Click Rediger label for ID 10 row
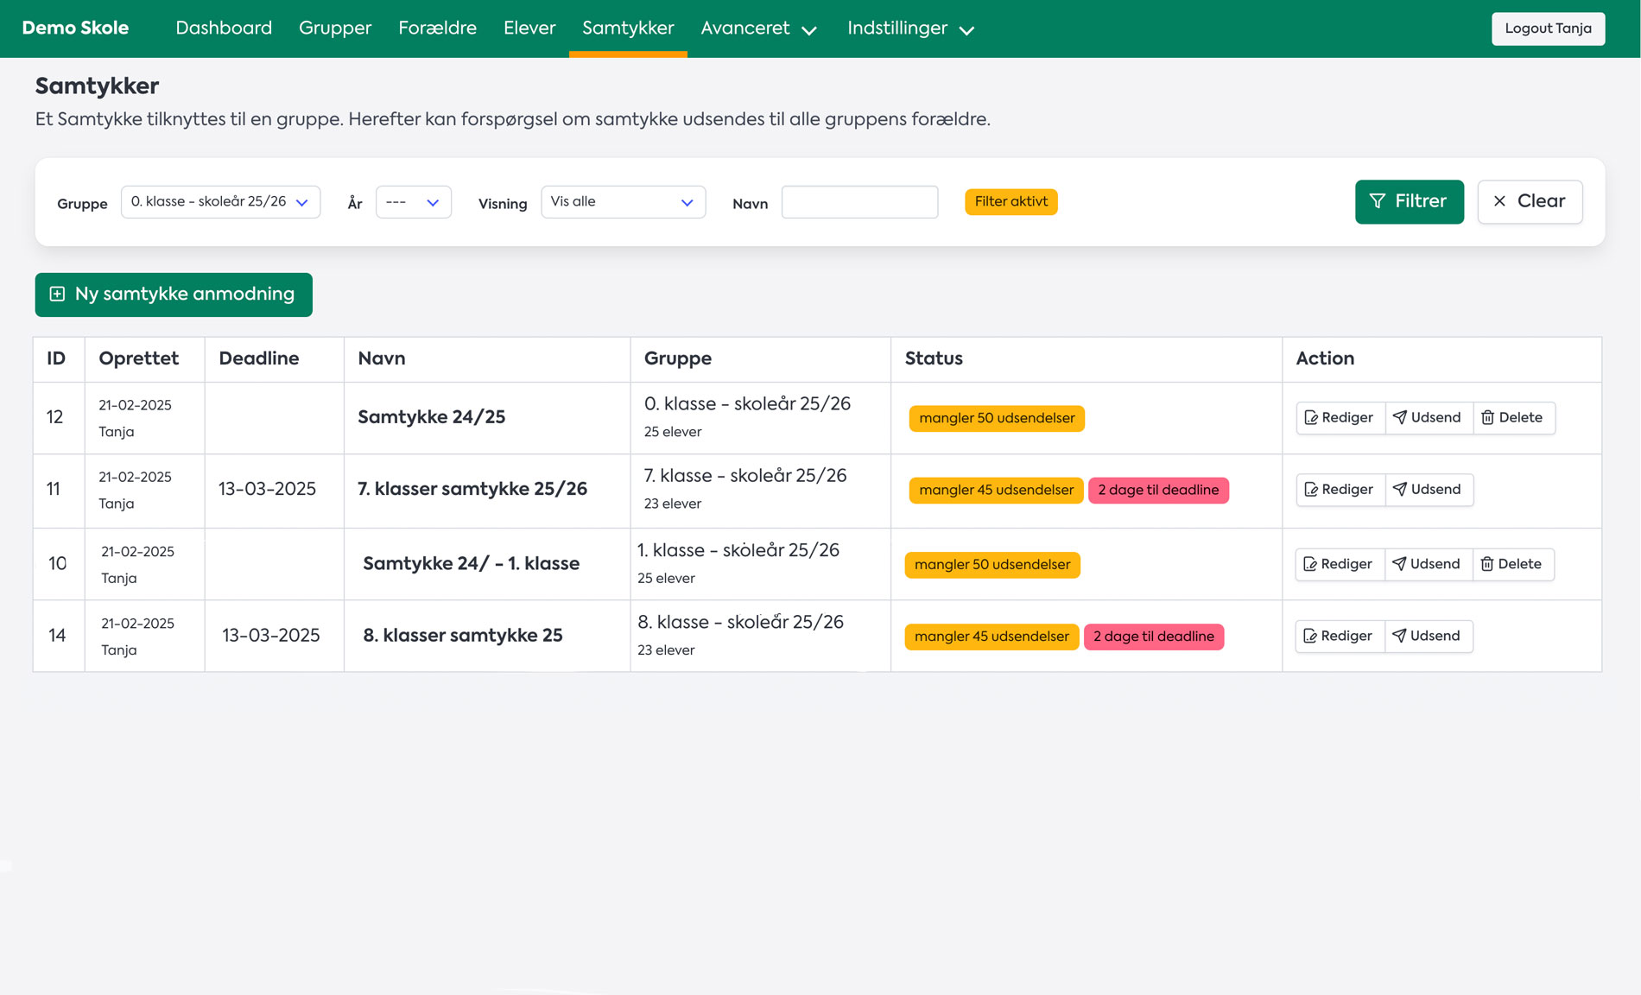Screen dimensions: 1641x995 [x=1346, y=564]
